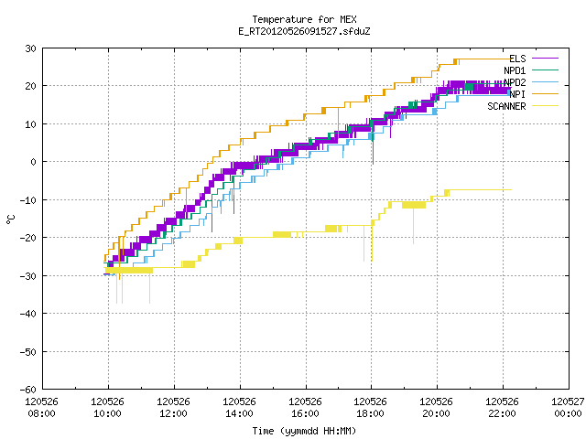Click the y-axis label -40
The image size is (586, 439).
pyautogui.click(x=28, y=314)
